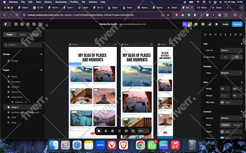Open the 23% zoom level dropdown
This screenshot has height=153, width=246.
[x=143, y=131]
